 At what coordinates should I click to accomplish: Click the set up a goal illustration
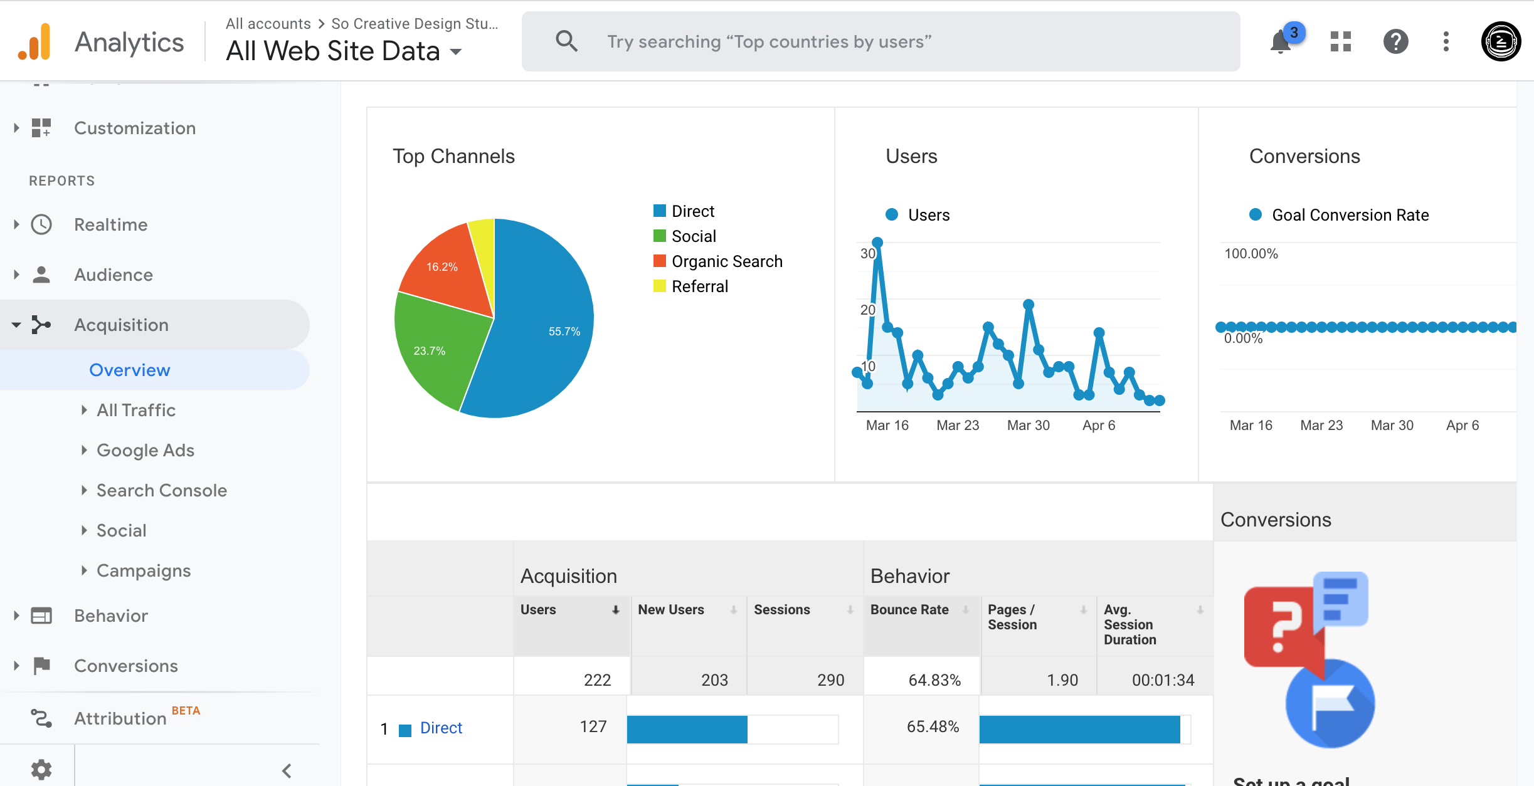pyautogui.click(x=1309, y=659)
